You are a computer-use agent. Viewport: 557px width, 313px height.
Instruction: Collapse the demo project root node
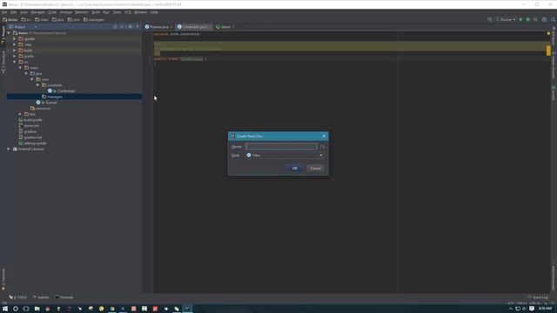click(9, 33)
